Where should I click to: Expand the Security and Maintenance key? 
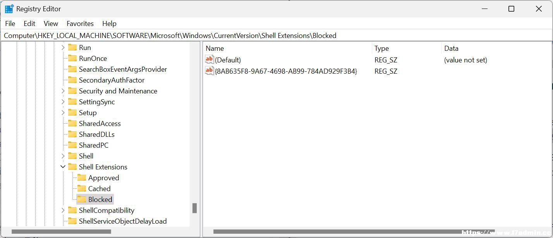[x=63, y=91]
